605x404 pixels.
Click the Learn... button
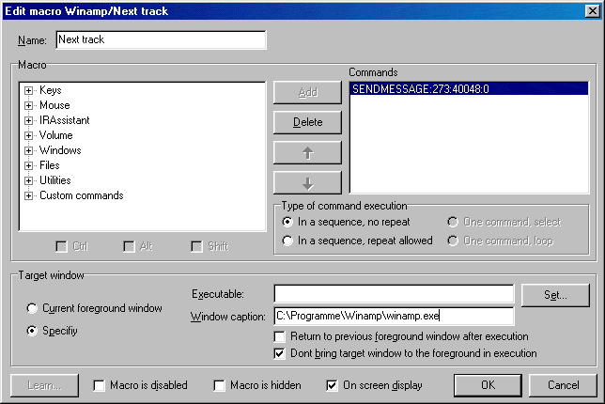click(x=44, y=385)
